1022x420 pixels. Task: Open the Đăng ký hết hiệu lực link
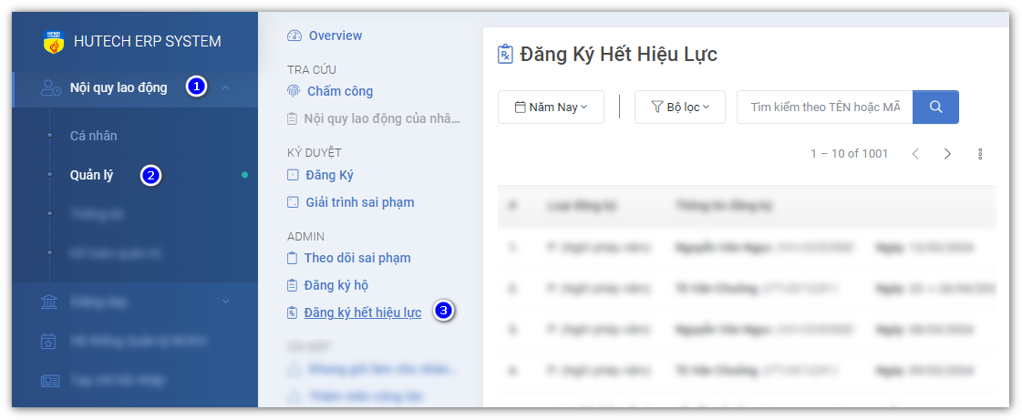[x=362, y=312]
